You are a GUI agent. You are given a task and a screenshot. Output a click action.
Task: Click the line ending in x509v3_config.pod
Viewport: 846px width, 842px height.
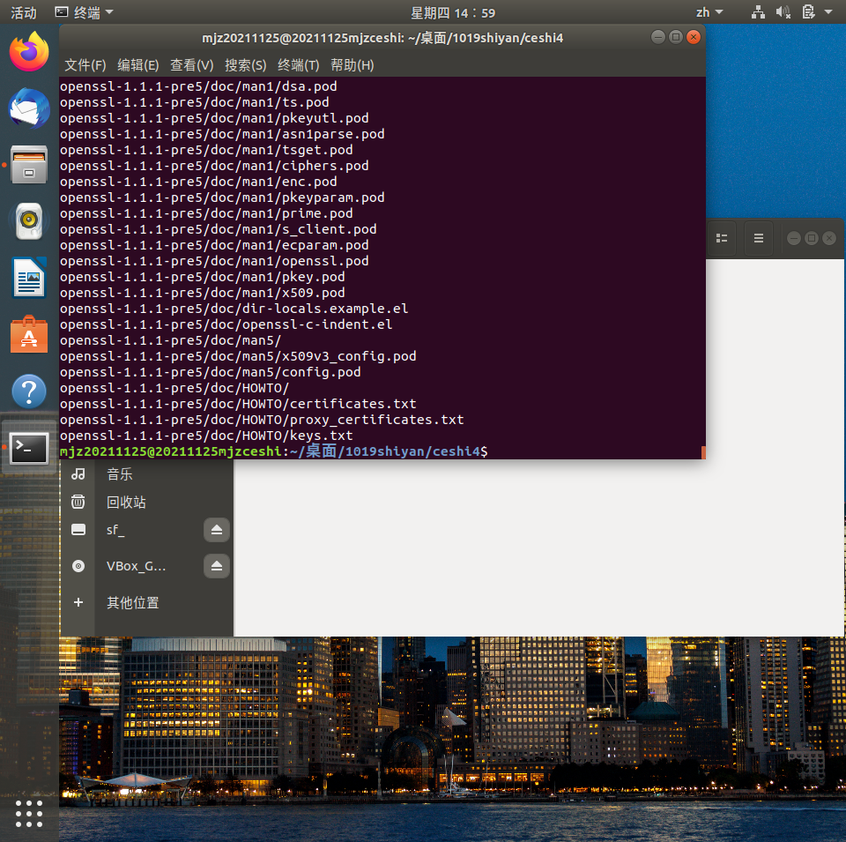click(x=238, y=356)
